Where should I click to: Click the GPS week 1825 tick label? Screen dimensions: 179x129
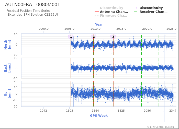[x=121, y=111]
